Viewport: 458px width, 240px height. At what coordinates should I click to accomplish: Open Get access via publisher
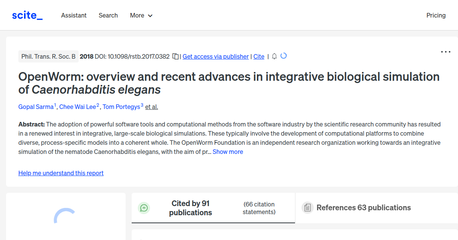[x=215, y=56]
